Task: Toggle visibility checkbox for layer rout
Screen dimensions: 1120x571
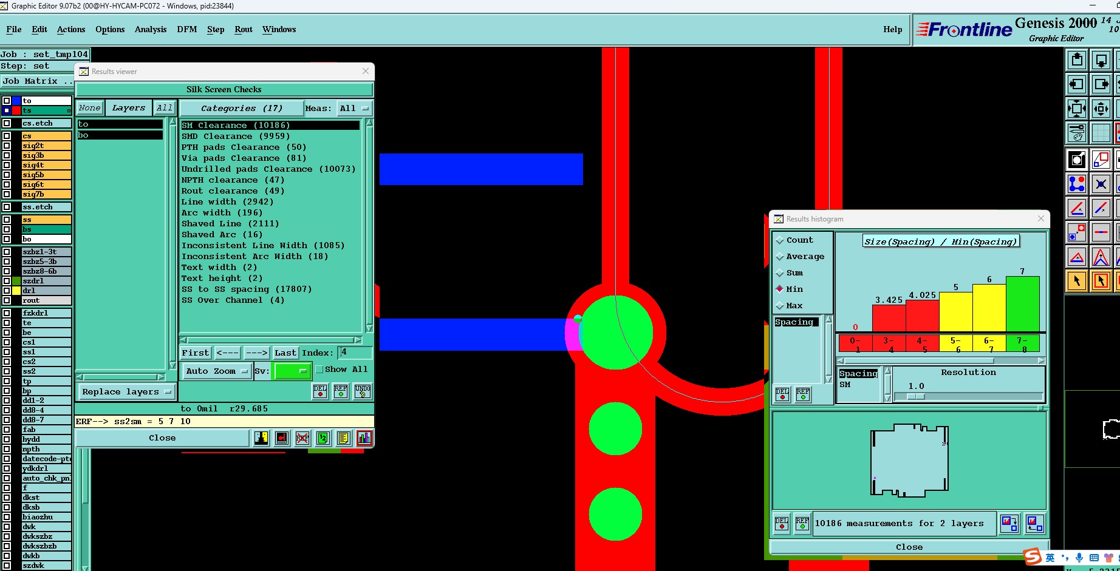Action: coord(7,300)
